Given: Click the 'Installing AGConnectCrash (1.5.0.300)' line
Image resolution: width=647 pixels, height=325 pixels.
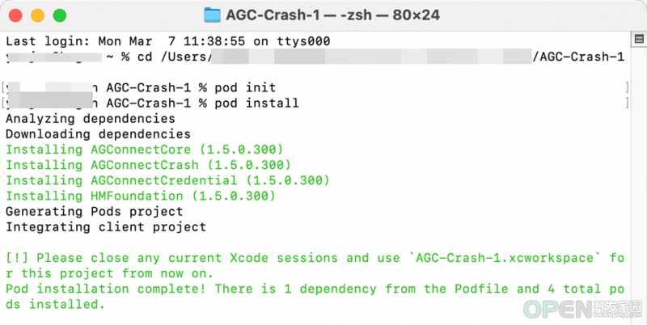Looking at the screenshot, I should point(148,165).
